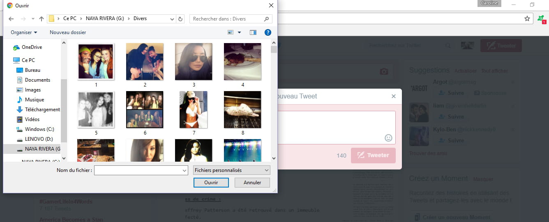This screenshot has height=222, width=549.
Task: Go up one folder level
Action: tap(41, 19)
